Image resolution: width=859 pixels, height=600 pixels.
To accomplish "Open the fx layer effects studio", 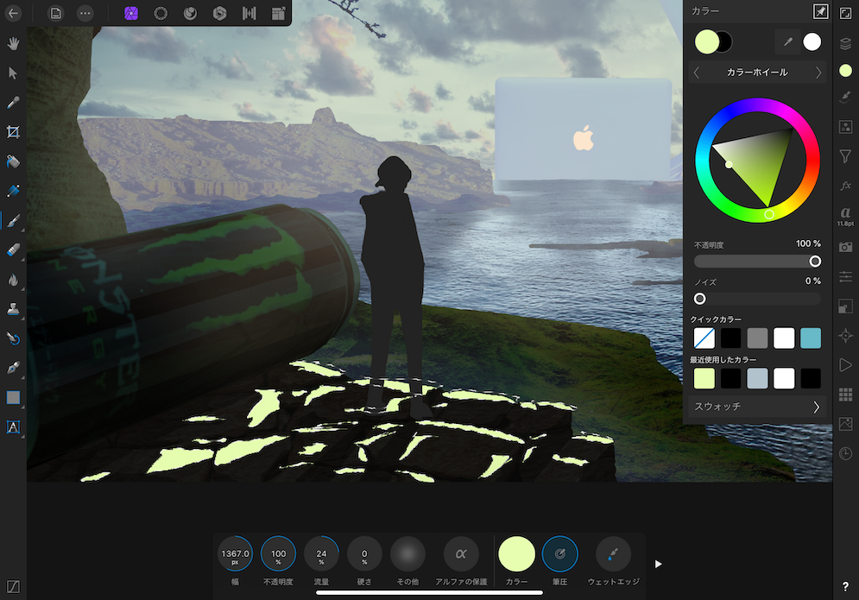I will (845, 186).
